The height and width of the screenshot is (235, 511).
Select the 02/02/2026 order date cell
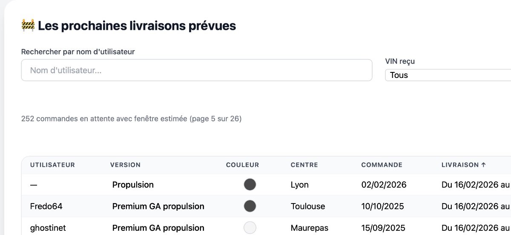[x=384, y=185]
